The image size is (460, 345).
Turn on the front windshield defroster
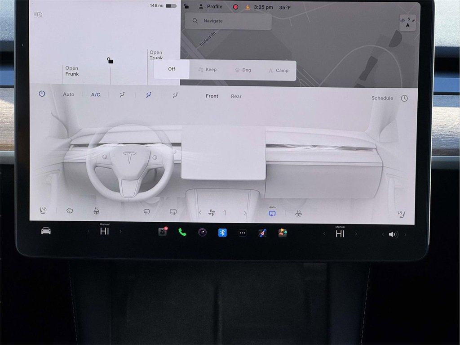point(147,212)
